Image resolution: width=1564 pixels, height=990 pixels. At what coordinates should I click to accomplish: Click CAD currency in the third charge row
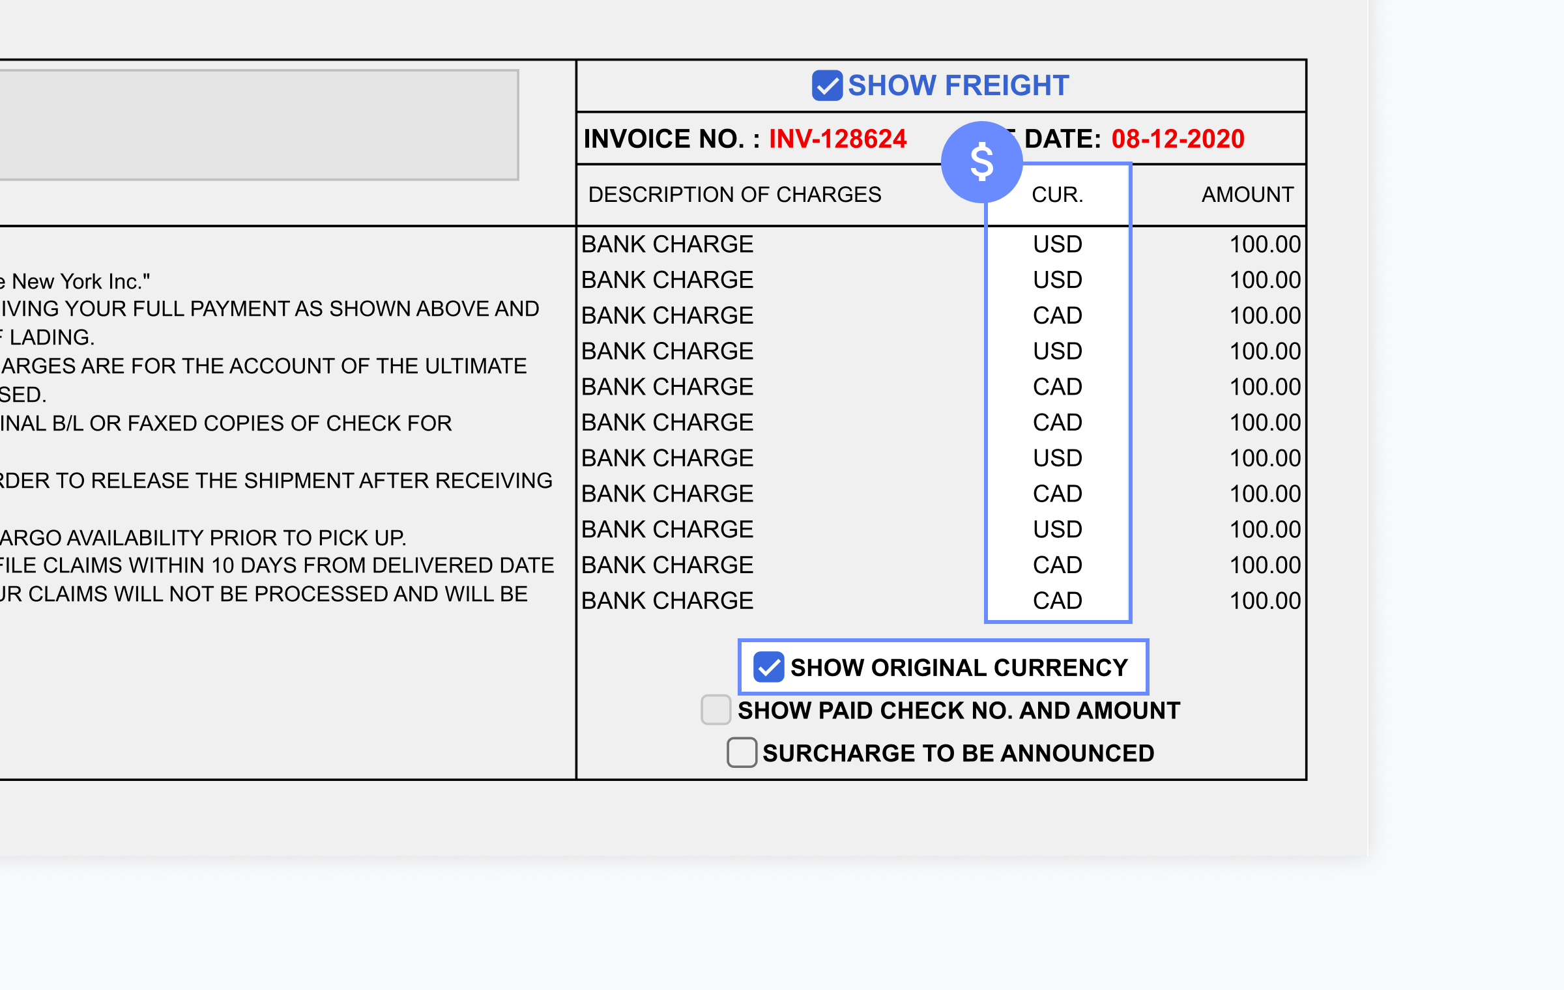coord(1057,316)
